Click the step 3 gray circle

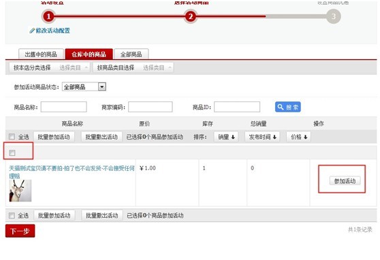[333, 16]
